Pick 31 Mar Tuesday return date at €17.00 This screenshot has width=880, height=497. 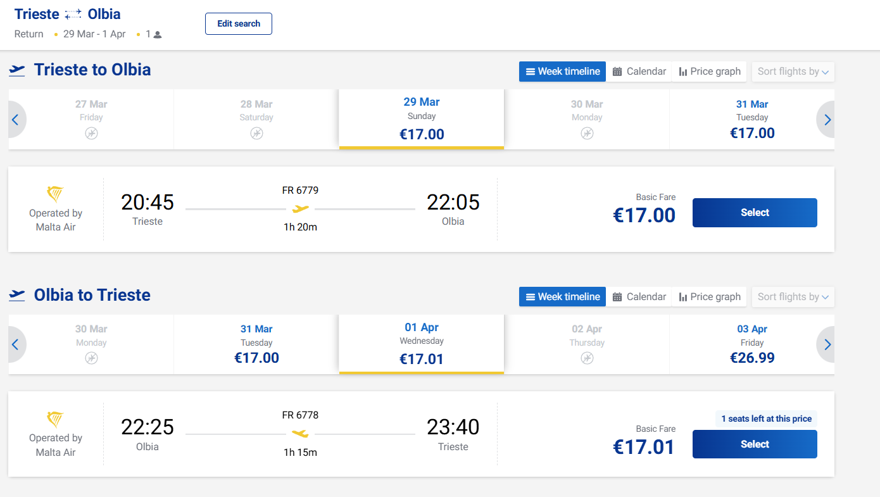[256, 344]
